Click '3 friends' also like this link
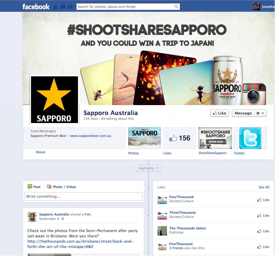Viewport: 275px width, 256px height. click(x=176, y=248)
